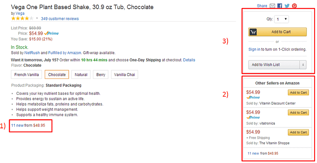Select the French Vanilla flavor
The width and height of the screenshot is (317, 163).
pos(26,75)
